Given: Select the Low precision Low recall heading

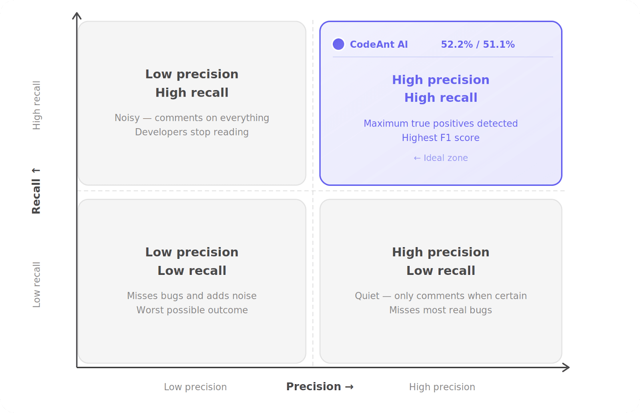Looking at the screenshot, I should click(192, 261).
